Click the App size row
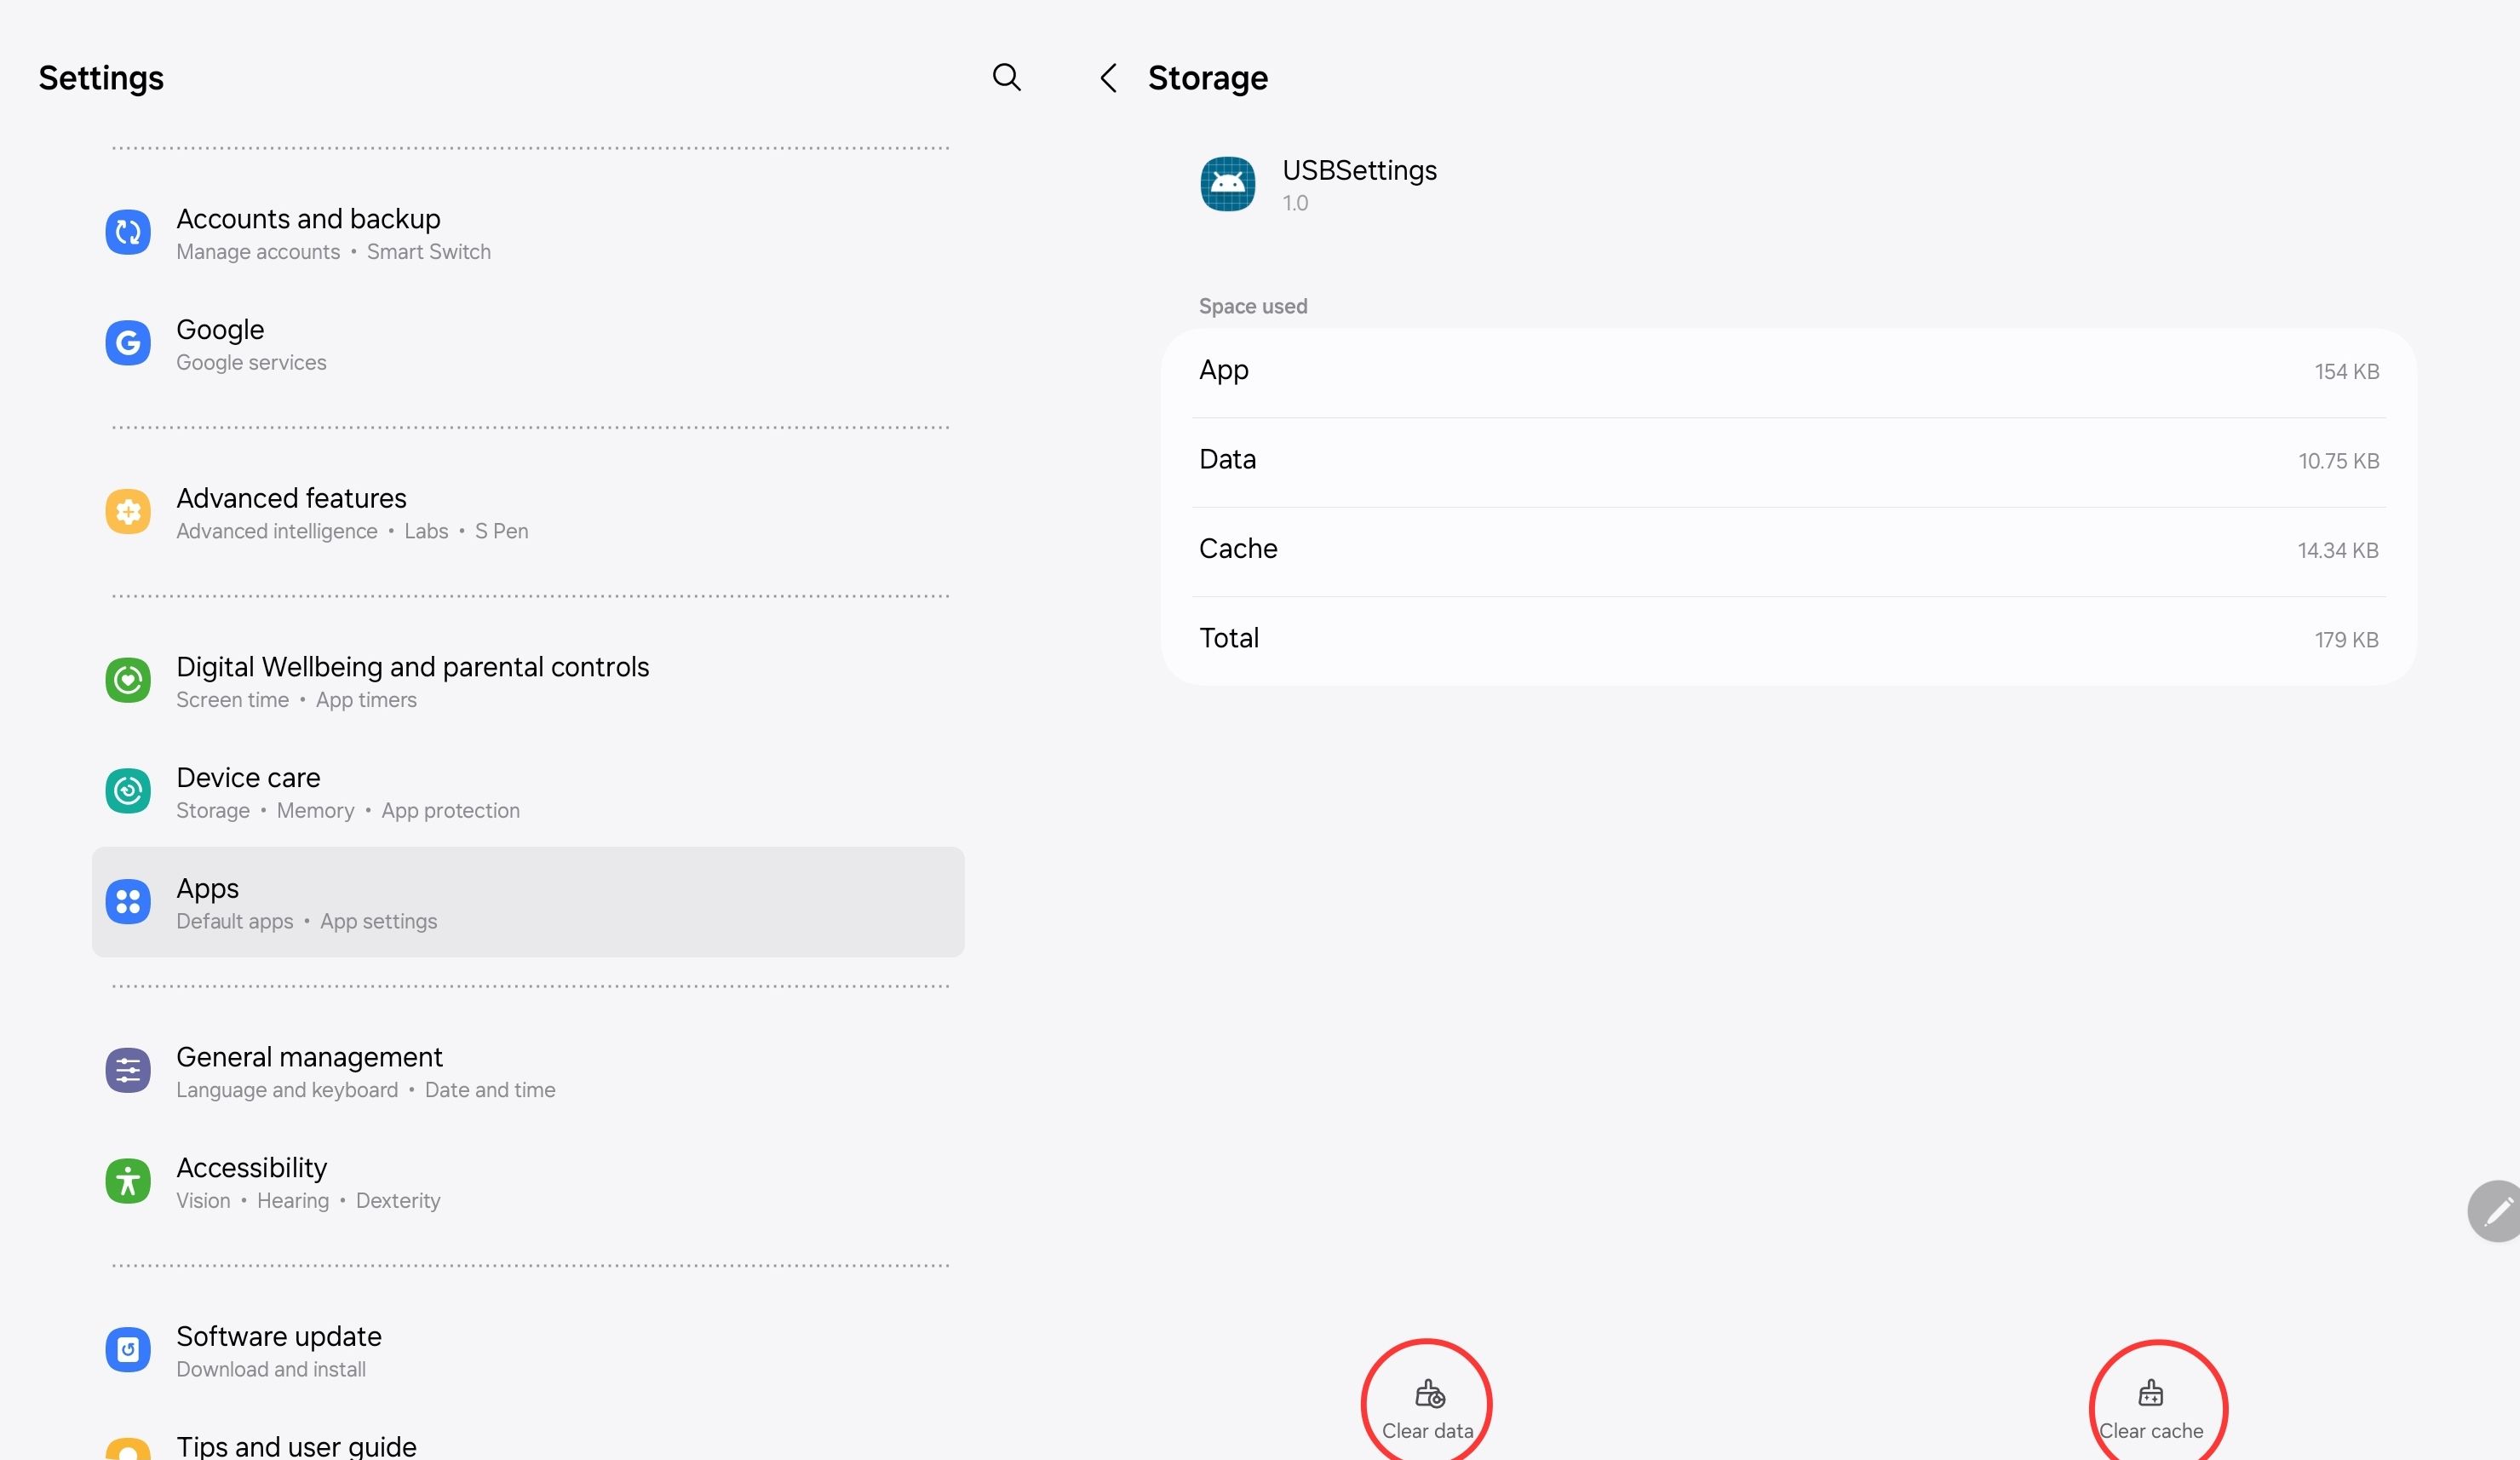Image resolution: width=2520 pixels, height=1460 pixels. pyautogui.click(x=1788, y=372)
